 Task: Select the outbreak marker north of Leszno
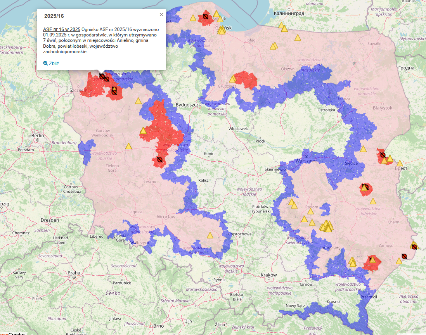159,159
